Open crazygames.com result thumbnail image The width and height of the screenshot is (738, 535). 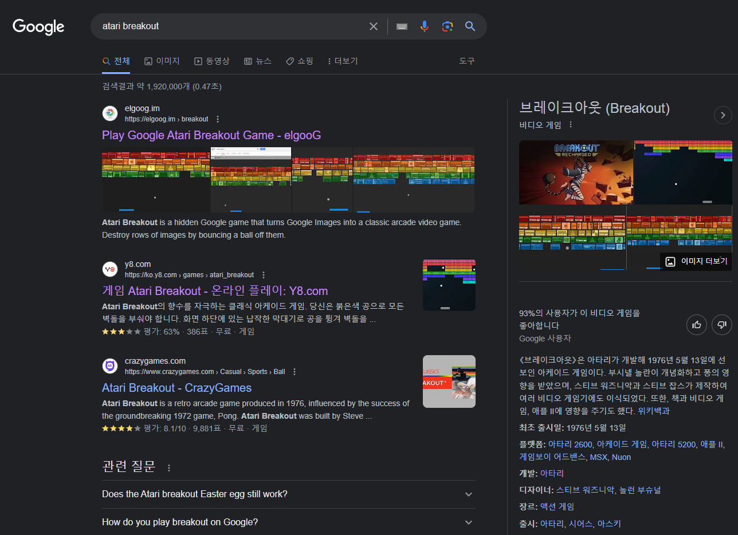tap(449, 381)
